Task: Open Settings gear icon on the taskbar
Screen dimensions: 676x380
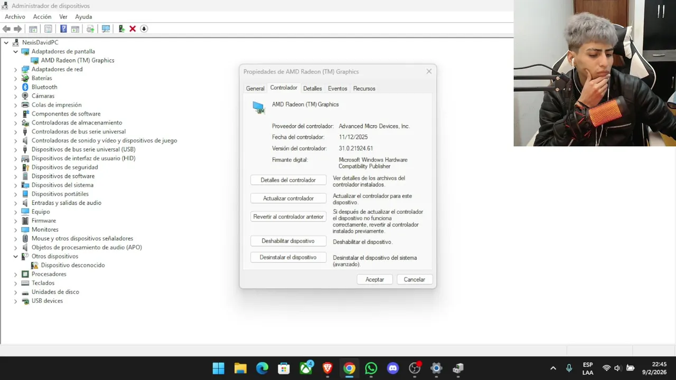Action: click(436, 368)
